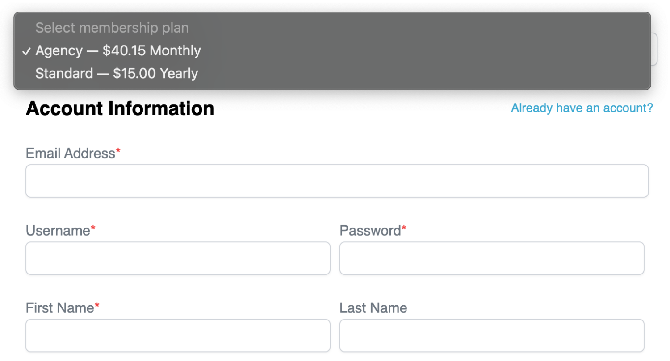Image resolution: width=670 pixels, height=361 pixels.
Task: Click the red asterisk after First Name
Action: click(97, 306)
